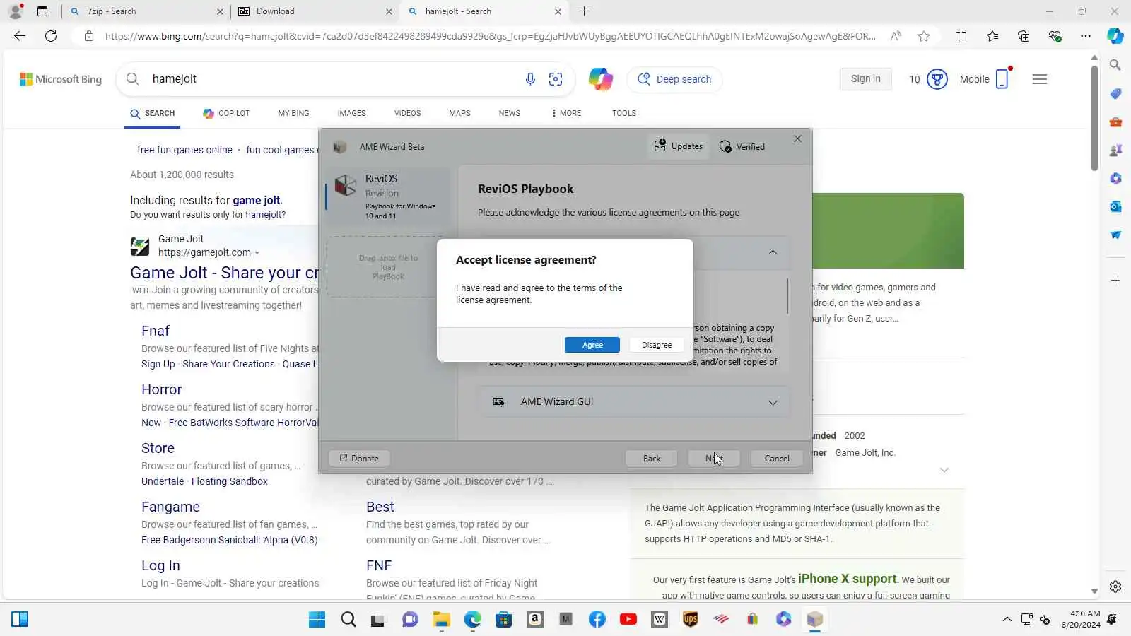Click the Donate button in AME Wizard

(x=359, y=459)
